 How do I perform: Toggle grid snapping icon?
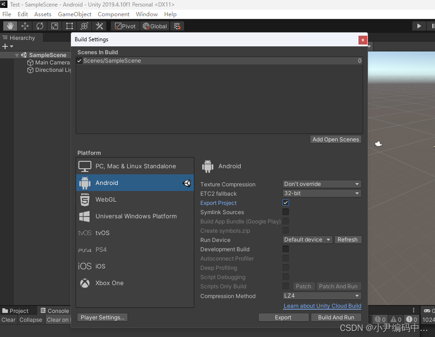tap(177, 26)
